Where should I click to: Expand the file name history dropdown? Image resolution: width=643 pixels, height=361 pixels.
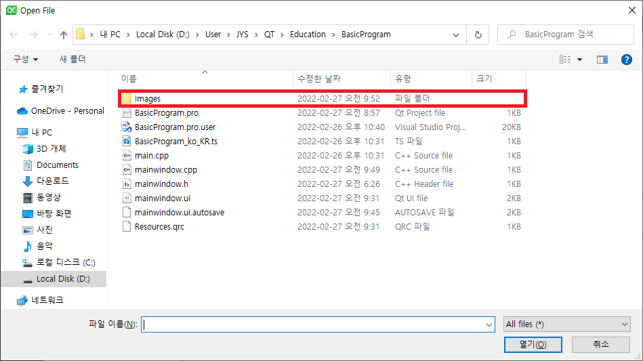tap(489, 324)
